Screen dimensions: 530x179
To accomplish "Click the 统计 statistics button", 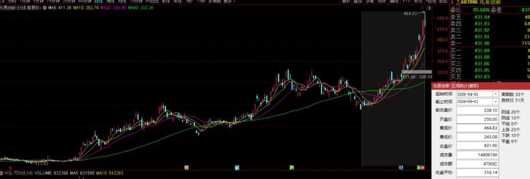I will point(382,1).
